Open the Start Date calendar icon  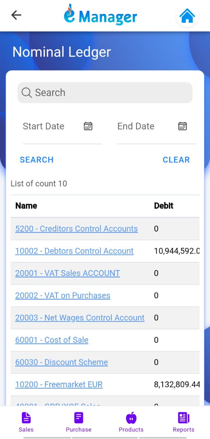(x=88, y=126)
